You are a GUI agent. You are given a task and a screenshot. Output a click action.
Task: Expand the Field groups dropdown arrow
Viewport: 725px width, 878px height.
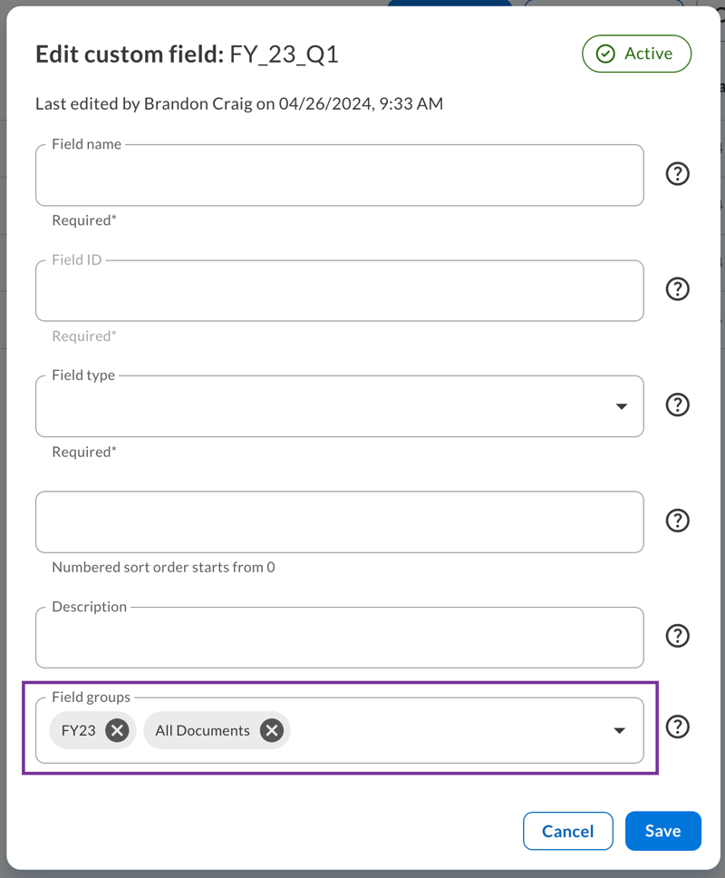pos(619,731)
